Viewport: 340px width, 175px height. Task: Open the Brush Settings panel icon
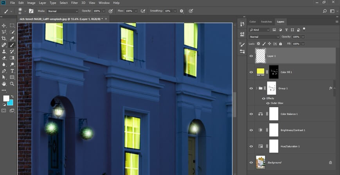tap(243, 44)
